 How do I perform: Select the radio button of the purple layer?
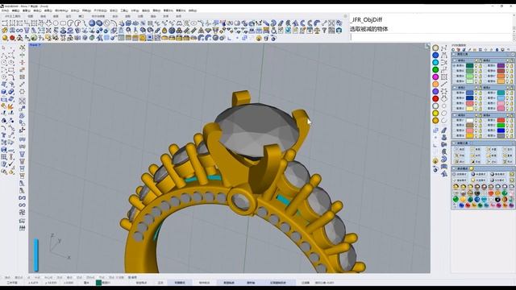[485, 66]
